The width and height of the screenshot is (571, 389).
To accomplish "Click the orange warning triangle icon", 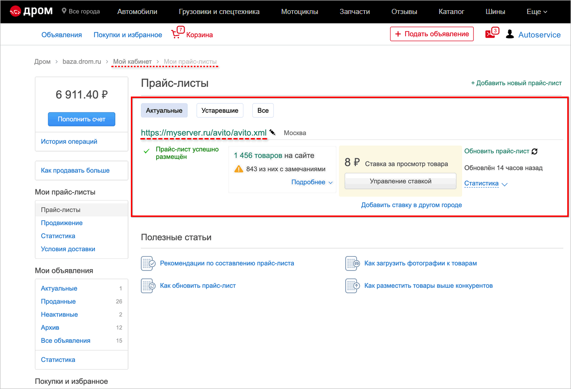I will click(239, 169).
